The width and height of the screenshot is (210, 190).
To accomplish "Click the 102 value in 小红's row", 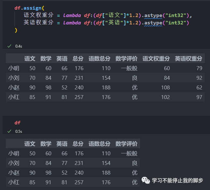I will [x=166, y=97].
